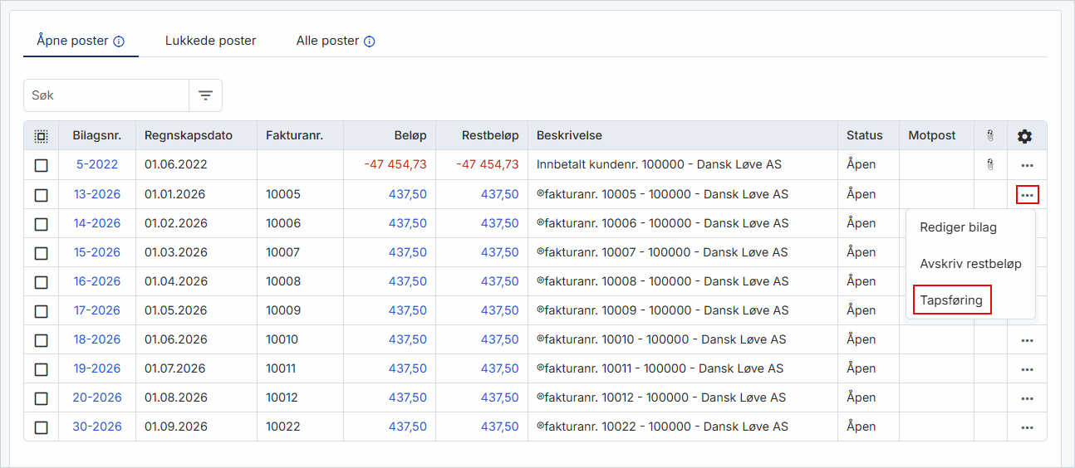Open three-dot menu for row 5-2022
The width and height of the screenshot is (1075, 468).
pyautogui.click(x=1027, y=165)
